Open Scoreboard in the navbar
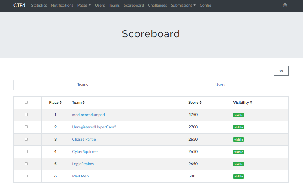The image size is (303, 192). [x=134, y=6]
